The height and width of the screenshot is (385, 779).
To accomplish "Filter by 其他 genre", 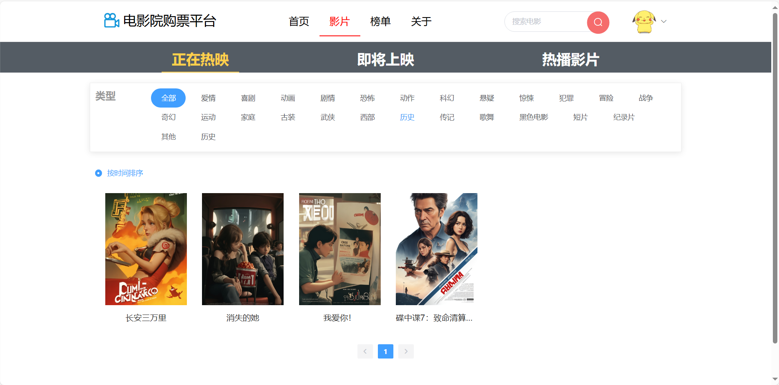I will (x=169, y=137).
